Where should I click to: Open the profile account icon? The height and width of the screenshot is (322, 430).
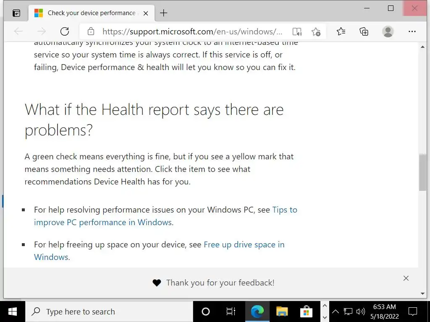tap(388, 31)
